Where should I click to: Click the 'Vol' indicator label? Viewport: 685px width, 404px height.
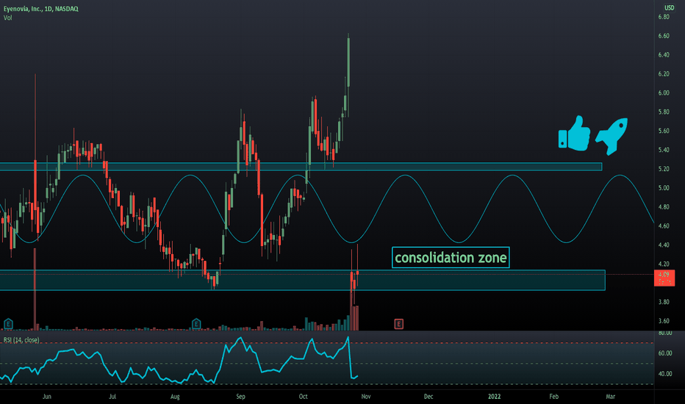point(8,18)
